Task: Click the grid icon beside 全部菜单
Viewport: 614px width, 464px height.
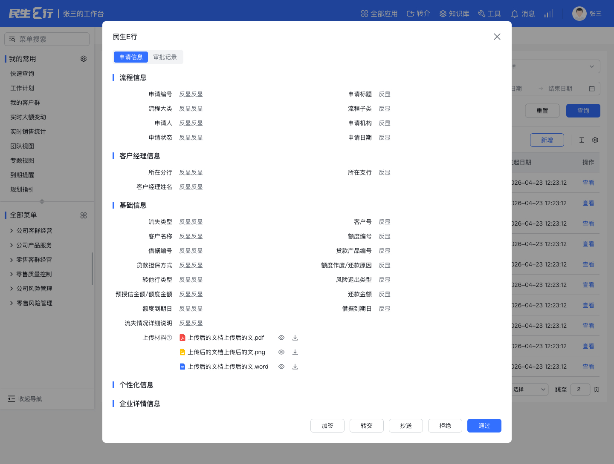Action: (84, 215)
